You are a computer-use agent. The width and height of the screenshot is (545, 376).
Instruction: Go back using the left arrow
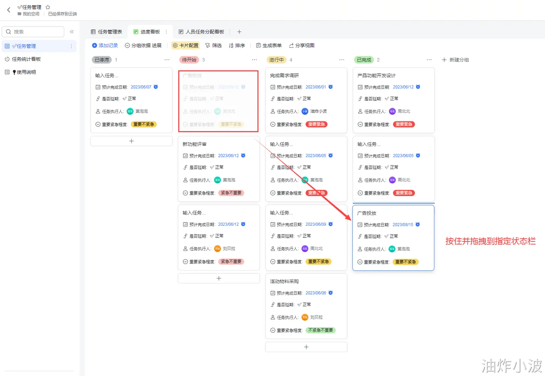click(9, 10)
